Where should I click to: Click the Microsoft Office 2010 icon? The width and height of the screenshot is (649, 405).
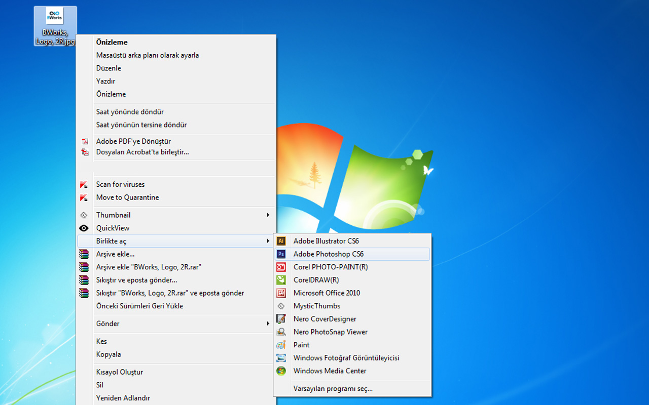(x=281, y=293)
